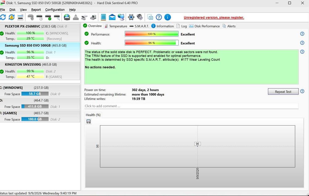Click the gray eject triangle icon
The image size is (309, 196).
pyautogui.click(x=76, y=17)
